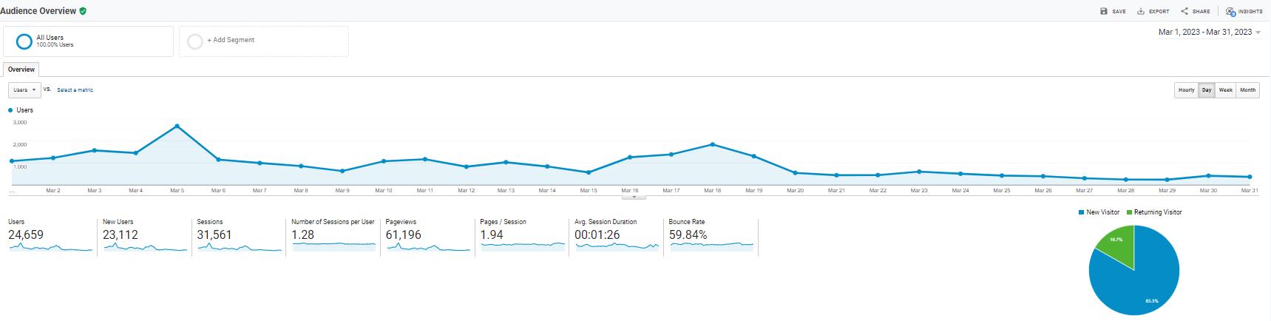
Task: Click the verified green shield icon
Action: [83, 11]
